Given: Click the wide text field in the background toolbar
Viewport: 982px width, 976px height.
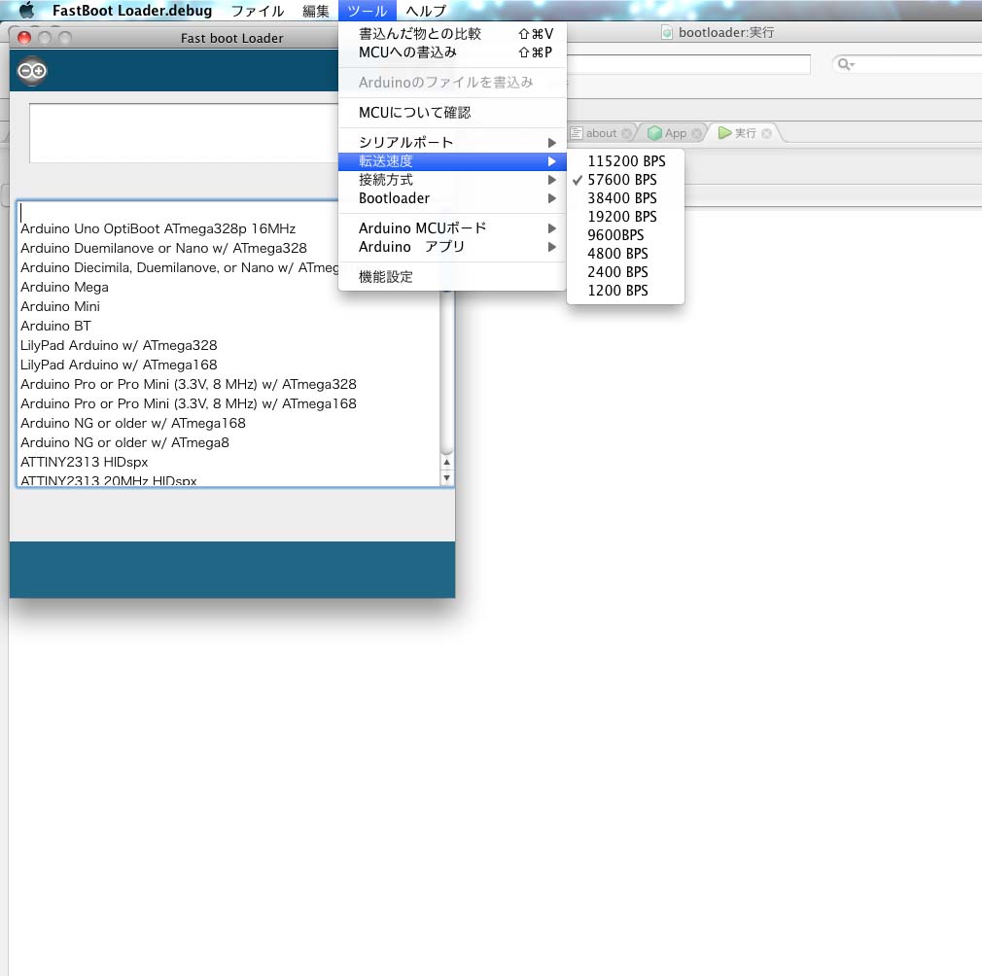Looking at the screenshot, I should click(x=688, y=64).
